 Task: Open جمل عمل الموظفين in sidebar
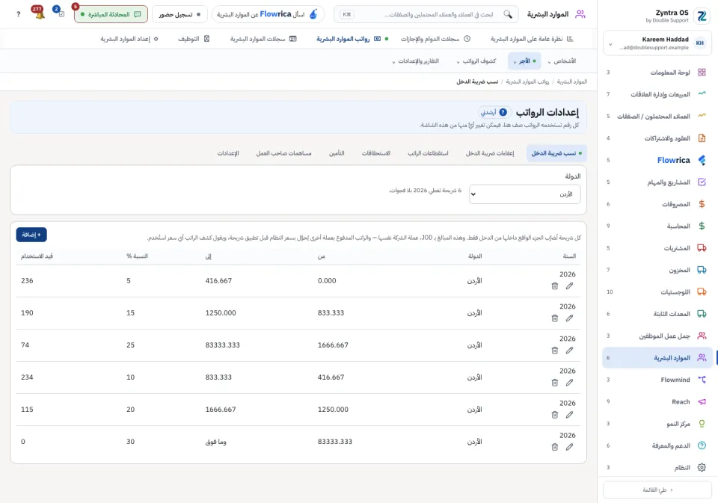(x=657, y=336)
